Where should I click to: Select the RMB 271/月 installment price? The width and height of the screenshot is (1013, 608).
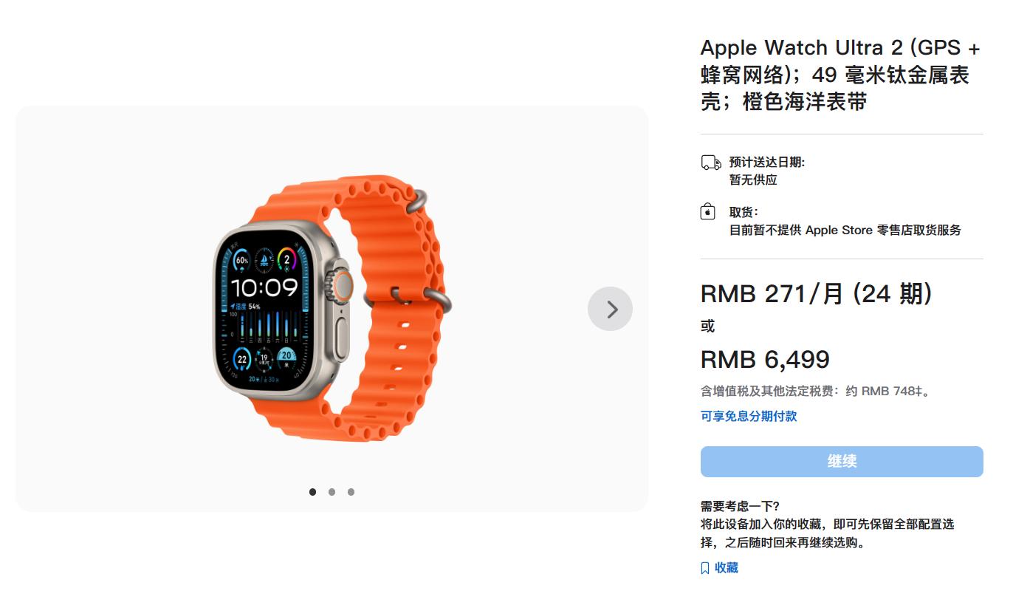coord(817,294)
